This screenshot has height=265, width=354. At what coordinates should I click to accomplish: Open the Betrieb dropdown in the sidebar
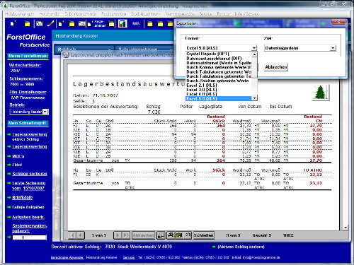coord(45,112)
